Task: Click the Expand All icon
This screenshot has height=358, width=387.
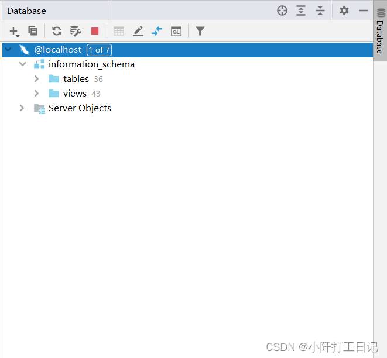Action: pos(301,11)
